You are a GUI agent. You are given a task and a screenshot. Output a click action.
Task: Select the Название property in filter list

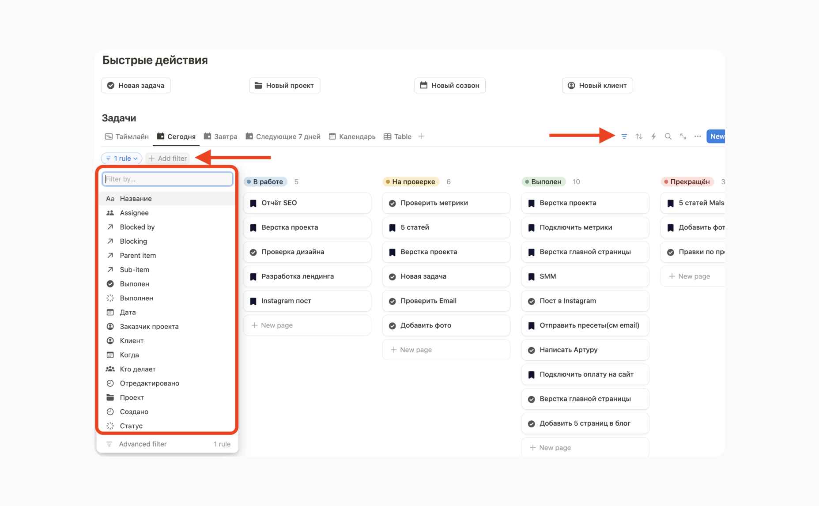point(136,199)
